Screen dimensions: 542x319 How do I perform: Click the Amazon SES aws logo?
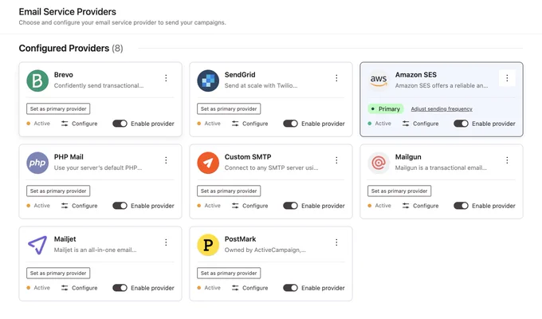(x=379, y=81)
